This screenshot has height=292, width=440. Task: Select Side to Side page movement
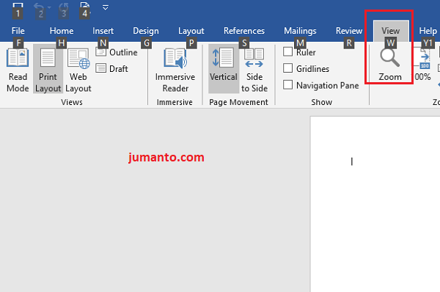(x=254, y=70)
